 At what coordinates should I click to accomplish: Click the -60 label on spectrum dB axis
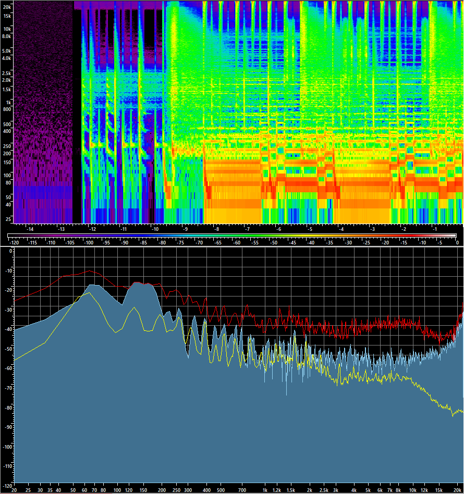pos(8,368)
